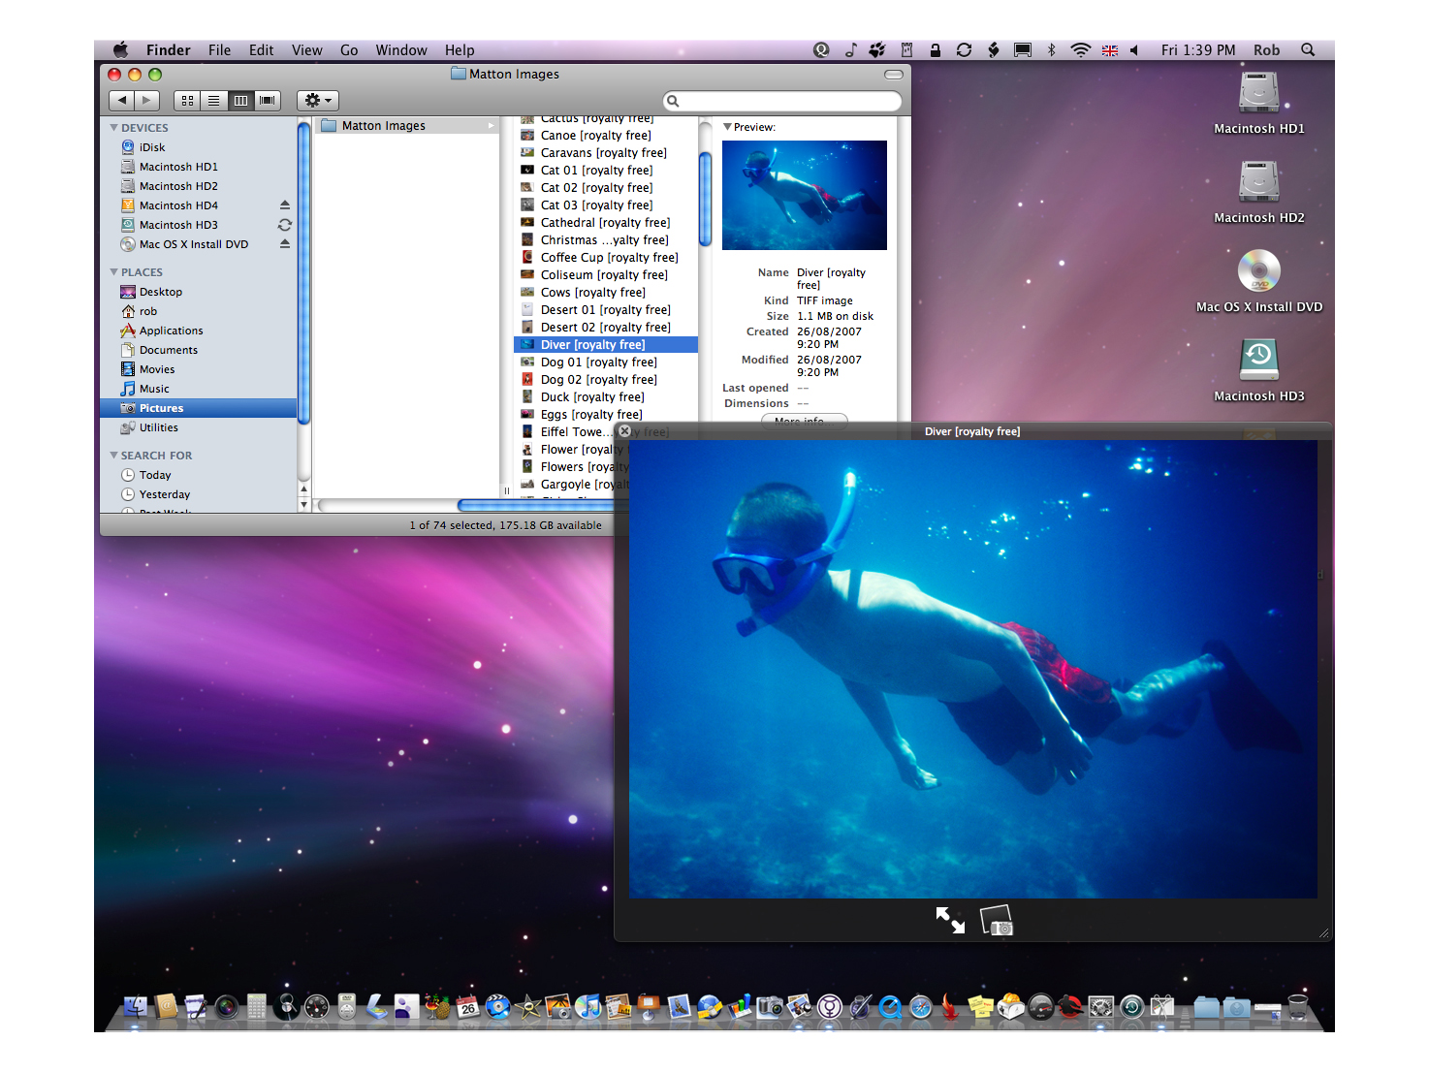Click the More info button

tap(805, 421)
